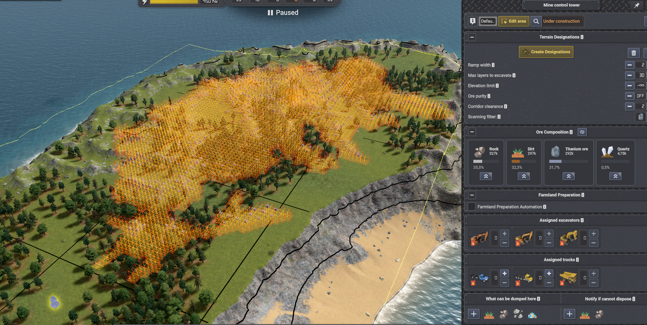Add one large yellow excavator

pos(593,234)
